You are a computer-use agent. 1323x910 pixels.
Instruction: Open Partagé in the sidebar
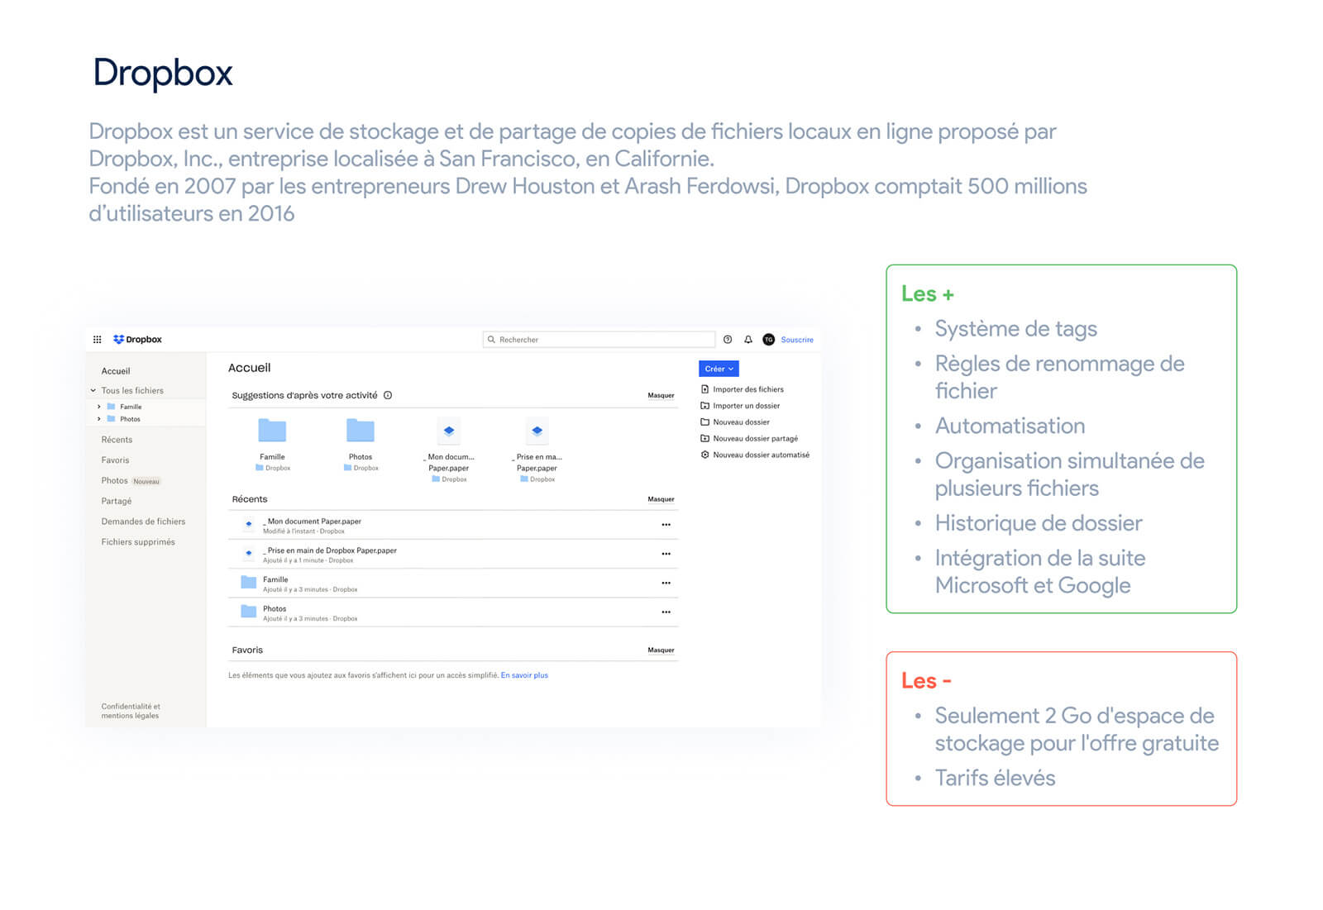pyautogui.click(x=117, y=502)
